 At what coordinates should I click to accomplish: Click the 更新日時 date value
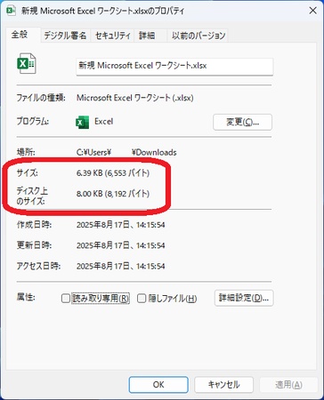[121, 245]
